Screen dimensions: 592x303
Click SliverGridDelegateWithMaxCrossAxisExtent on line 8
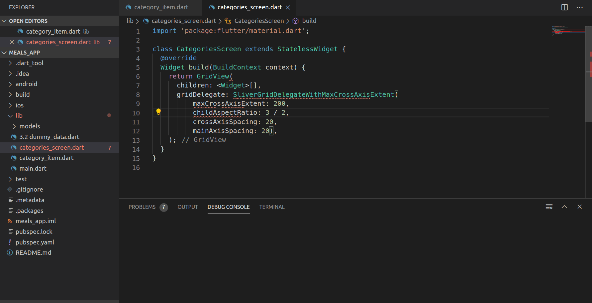tap(313, 94)
